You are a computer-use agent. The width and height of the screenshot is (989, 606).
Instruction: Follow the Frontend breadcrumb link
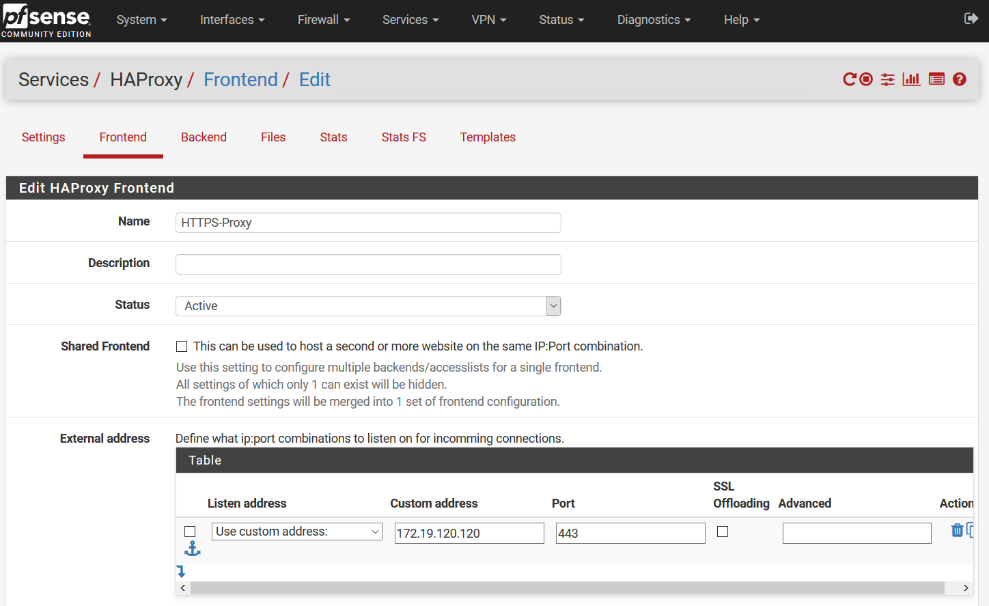pos(240,79)
